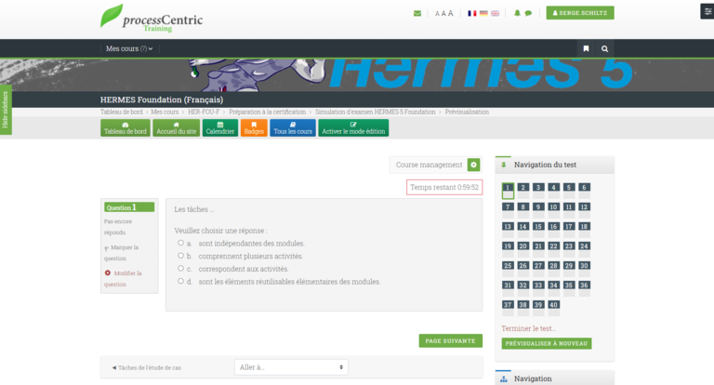Click the Course management gear icon

473,165
